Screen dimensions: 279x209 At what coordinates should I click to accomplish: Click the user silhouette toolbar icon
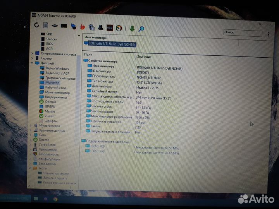[101, 27]
